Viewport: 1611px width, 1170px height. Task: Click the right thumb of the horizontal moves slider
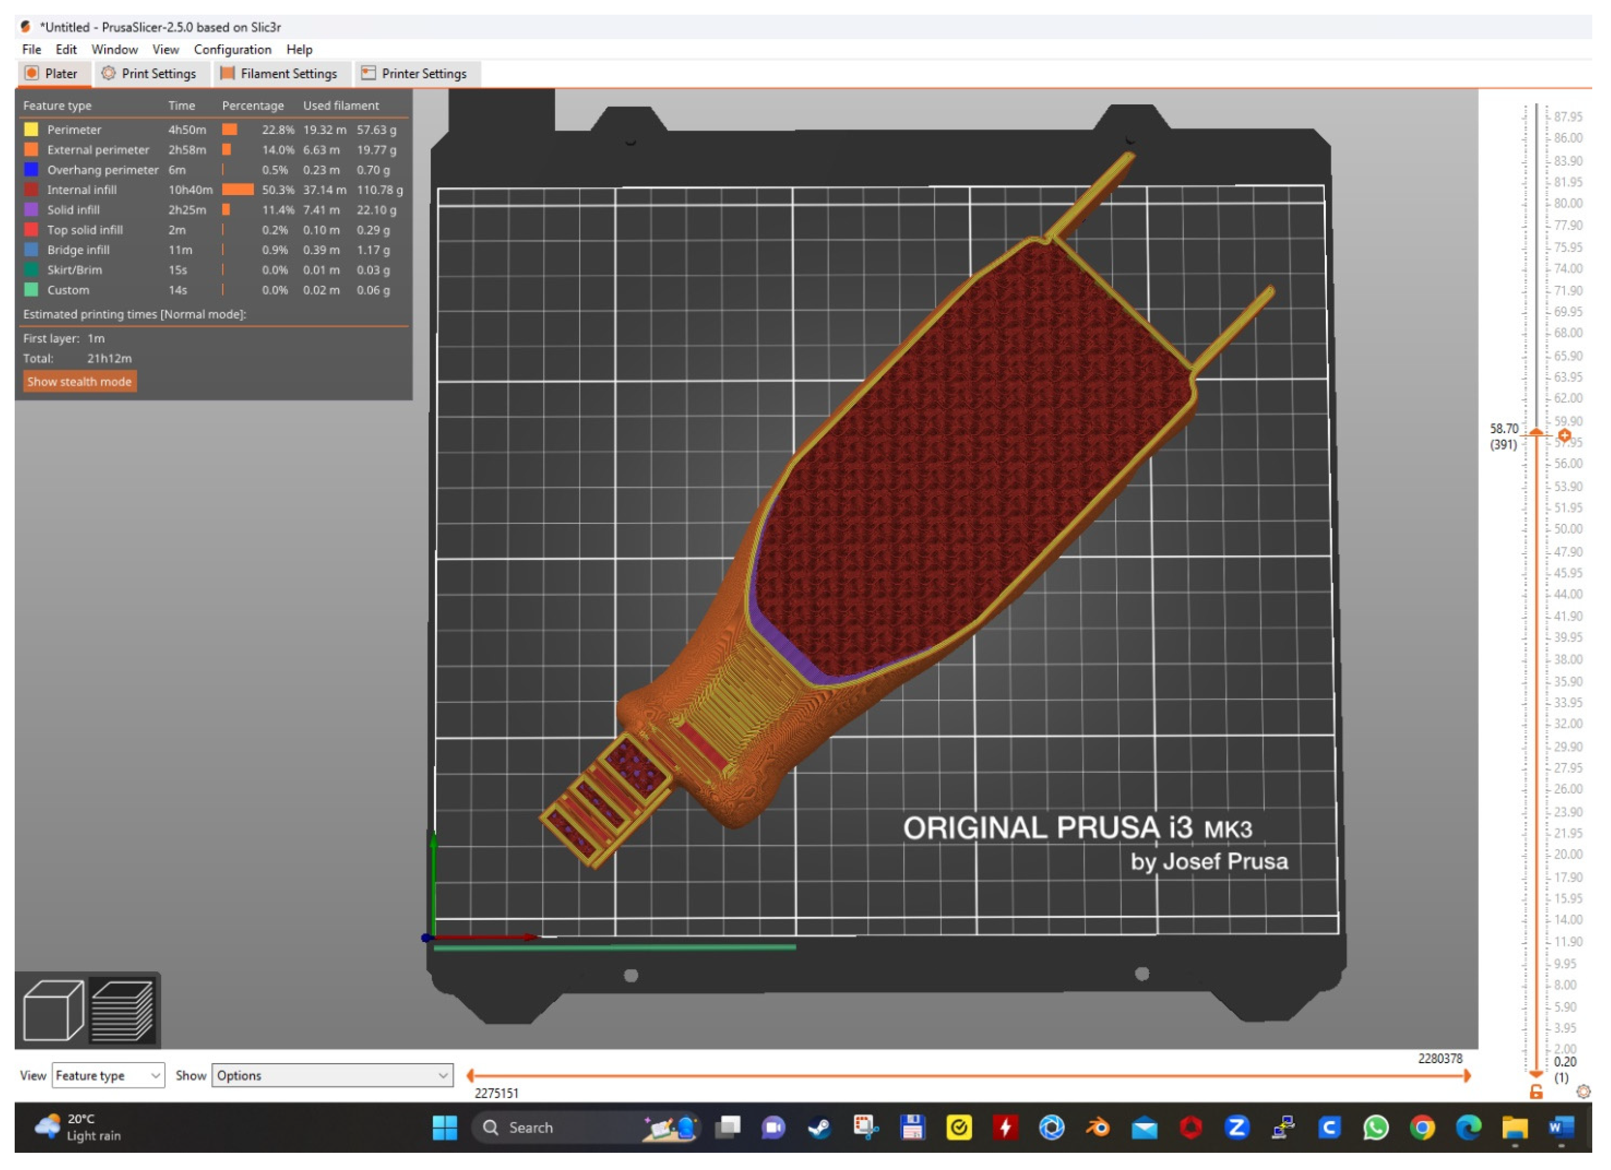[x=1466, y=1076]
